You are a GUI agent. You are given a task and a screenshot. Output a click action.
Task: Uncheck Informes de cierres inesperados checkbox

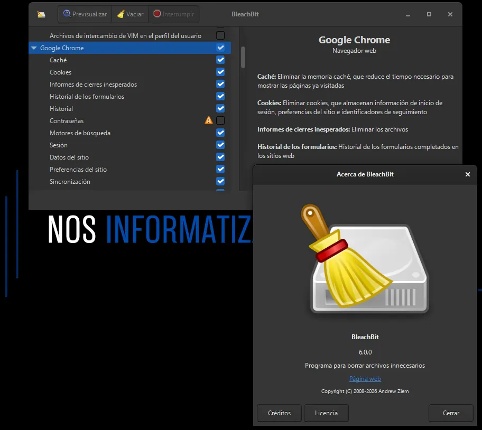220,84
